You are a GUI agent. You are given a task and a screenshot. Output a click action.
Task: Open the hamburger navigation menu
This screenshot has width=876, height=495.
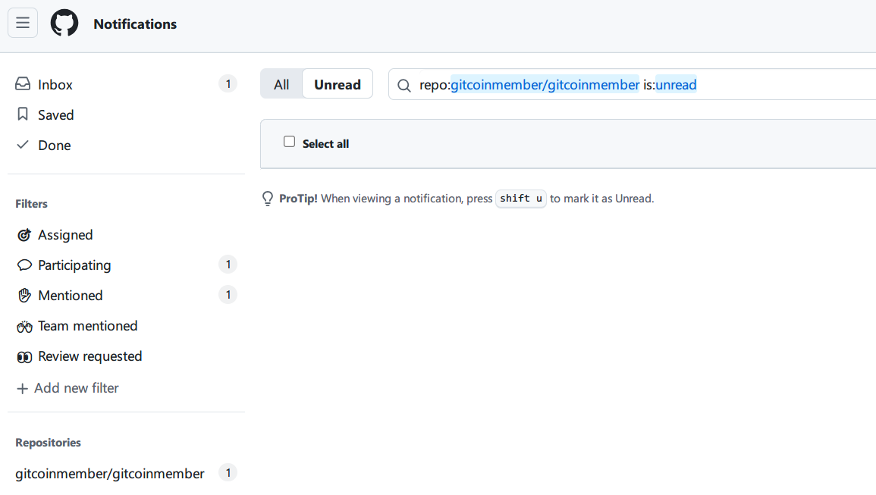point(23,23)
